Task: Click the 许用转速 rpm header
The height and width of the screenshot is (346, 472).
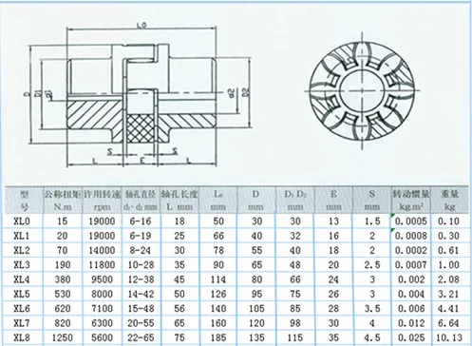Action: (x=102, y=201)
